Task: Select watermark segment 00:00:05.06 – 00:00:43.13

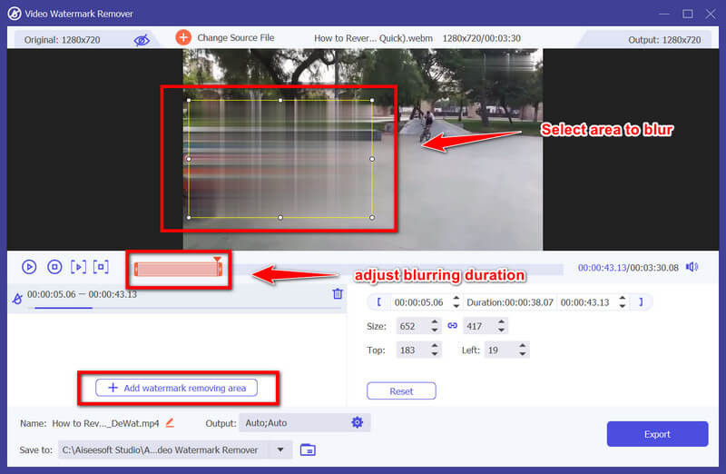Action: pyautogui.click(x=177, y=299)
